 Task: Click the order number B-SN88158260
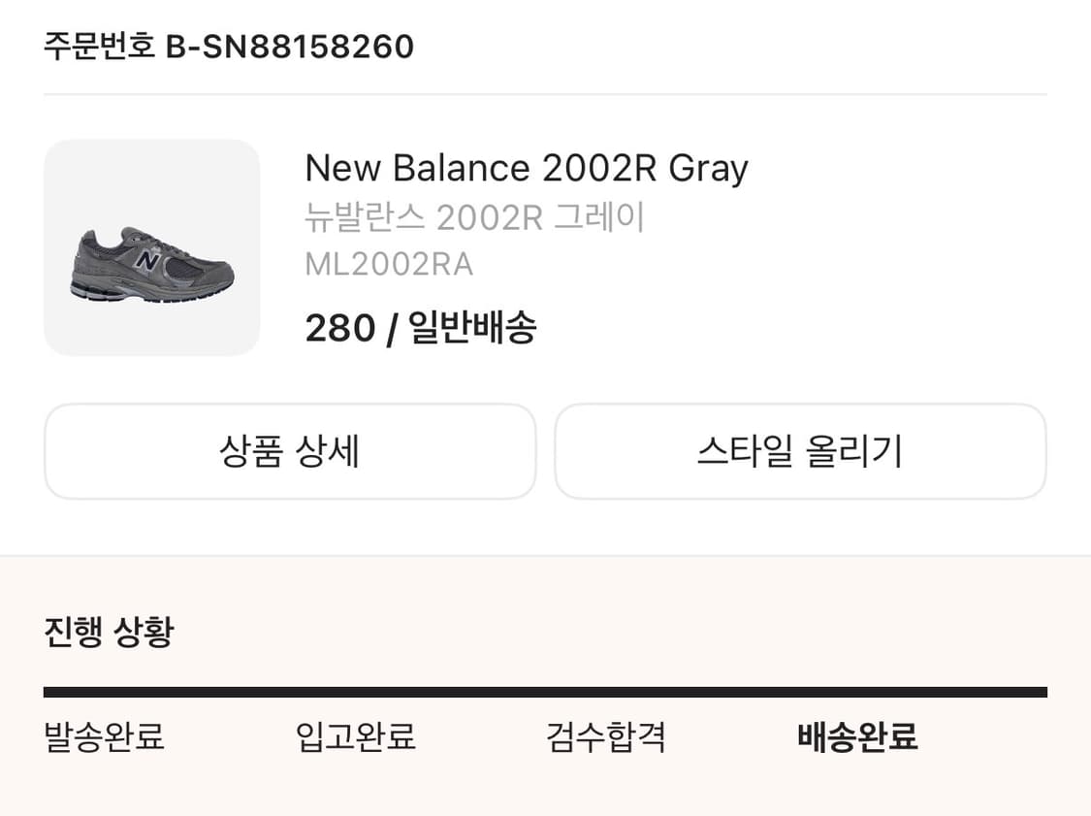click(x=290, y=46)
